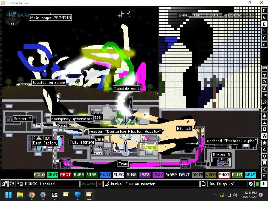Choose the DEUT element

point(184,175)
